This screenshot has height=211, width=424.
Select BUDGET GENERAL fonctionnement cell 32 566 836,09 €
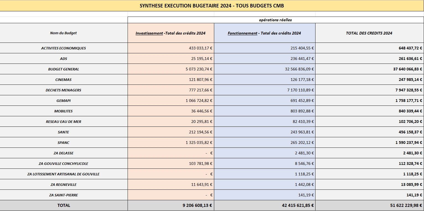tap(299, 69)
